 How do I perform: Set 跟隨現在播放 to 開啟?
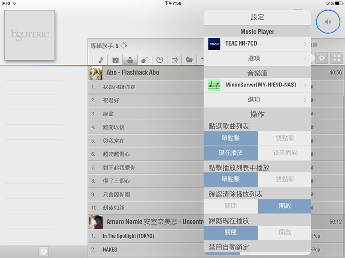pos(285,232)
